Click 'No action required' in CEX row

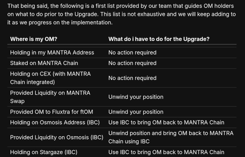pos(132,78)
